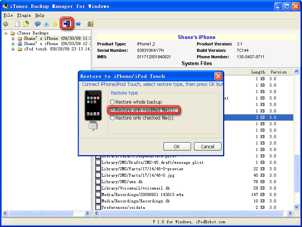Check the 46-0.jpg file checkbox
Screen dimensions: 302x227
[98, 175]
